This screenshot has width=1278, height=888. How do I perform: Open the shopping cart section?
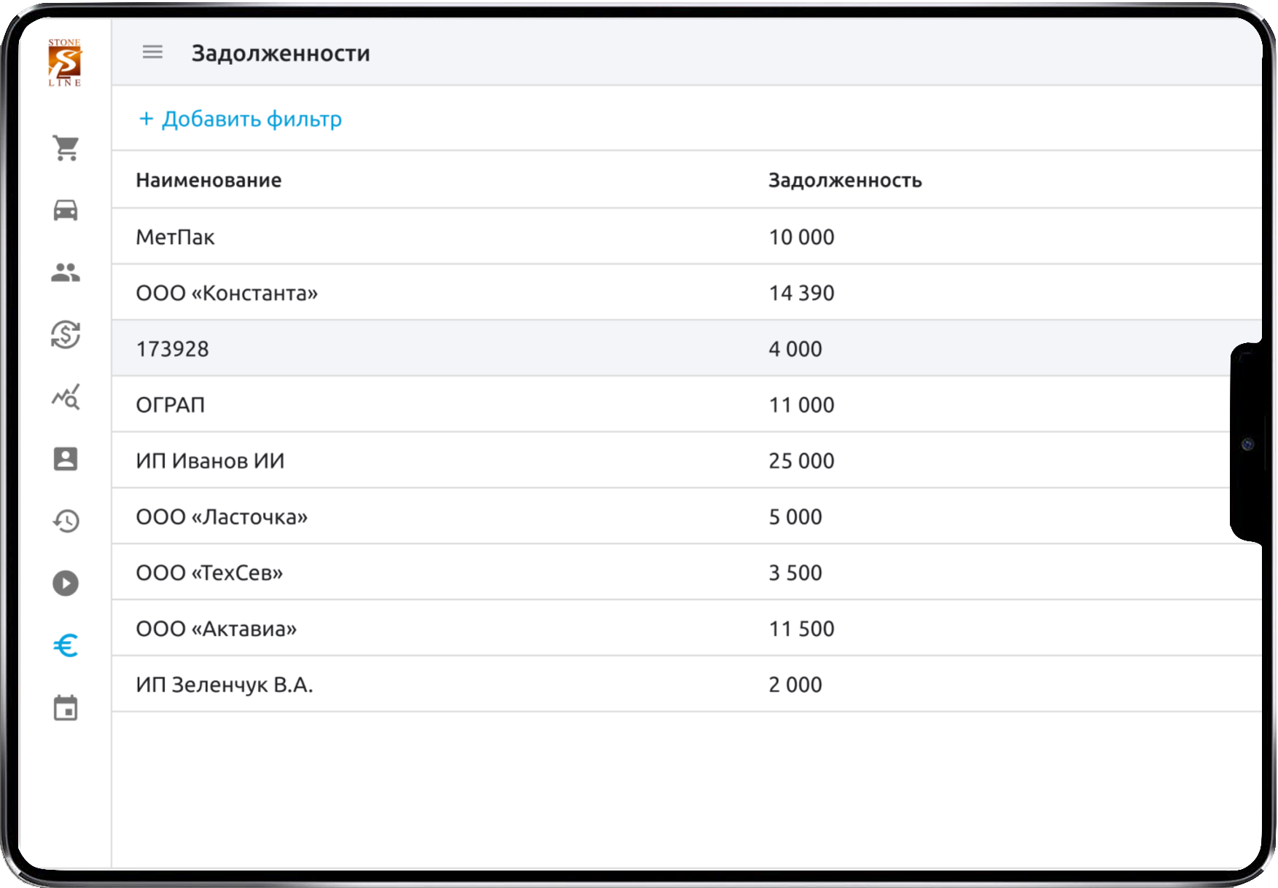66,147
